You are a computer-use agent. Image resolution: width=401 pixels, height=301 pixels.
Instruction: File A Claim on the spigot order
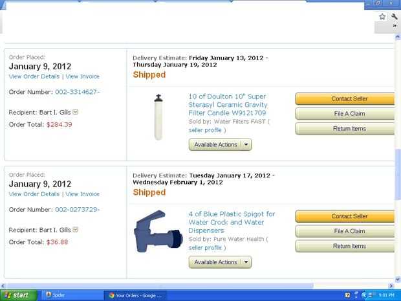[x=345, y=231]
